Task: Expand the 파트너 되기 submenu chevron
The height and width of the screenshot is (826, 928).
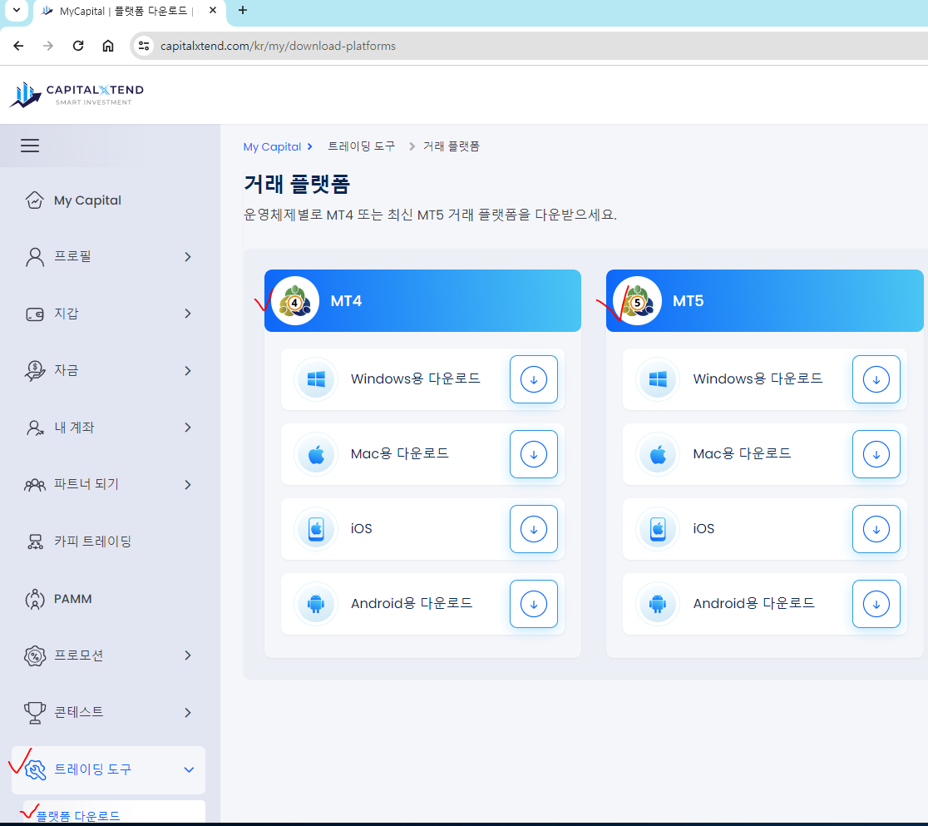Action: pos(188,485)
